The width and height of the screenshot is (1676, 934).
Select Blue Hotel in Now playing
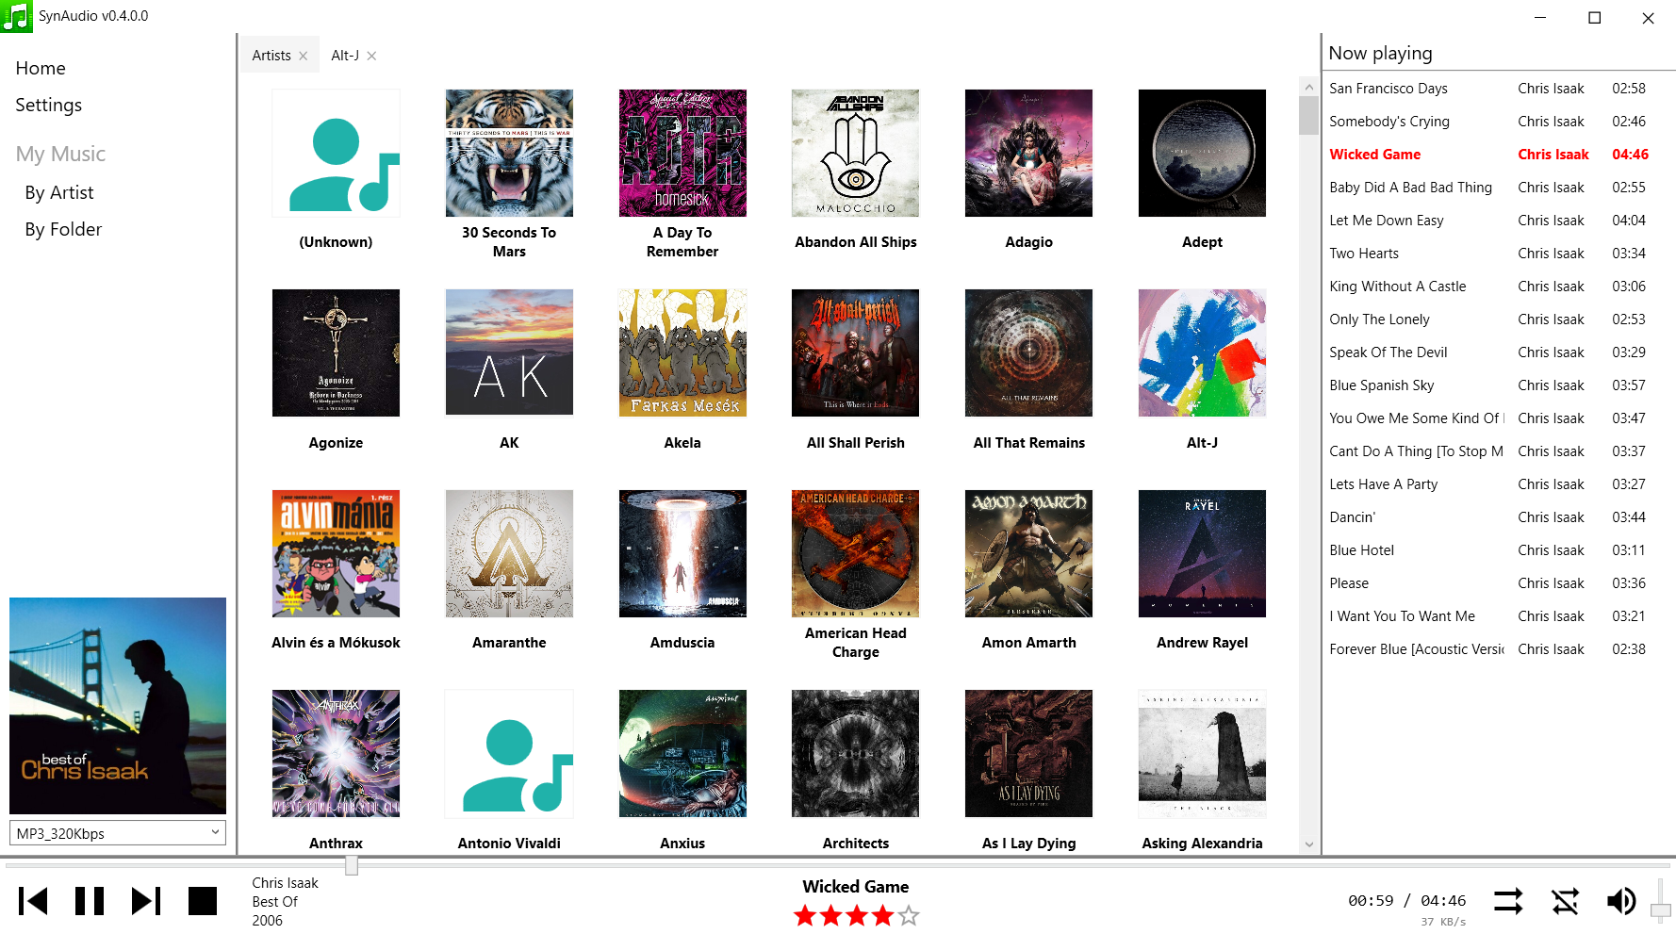pyautogui.click(x=1361, y=550)
